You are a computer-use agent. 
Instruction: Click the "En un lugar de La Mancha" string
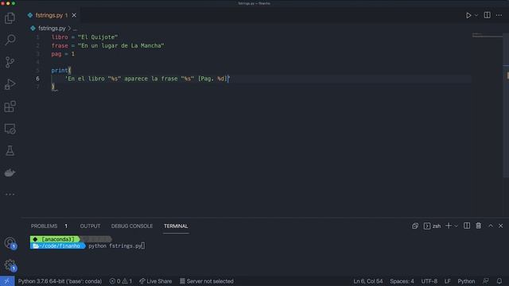pyautogui.click(x=121, y=46)
